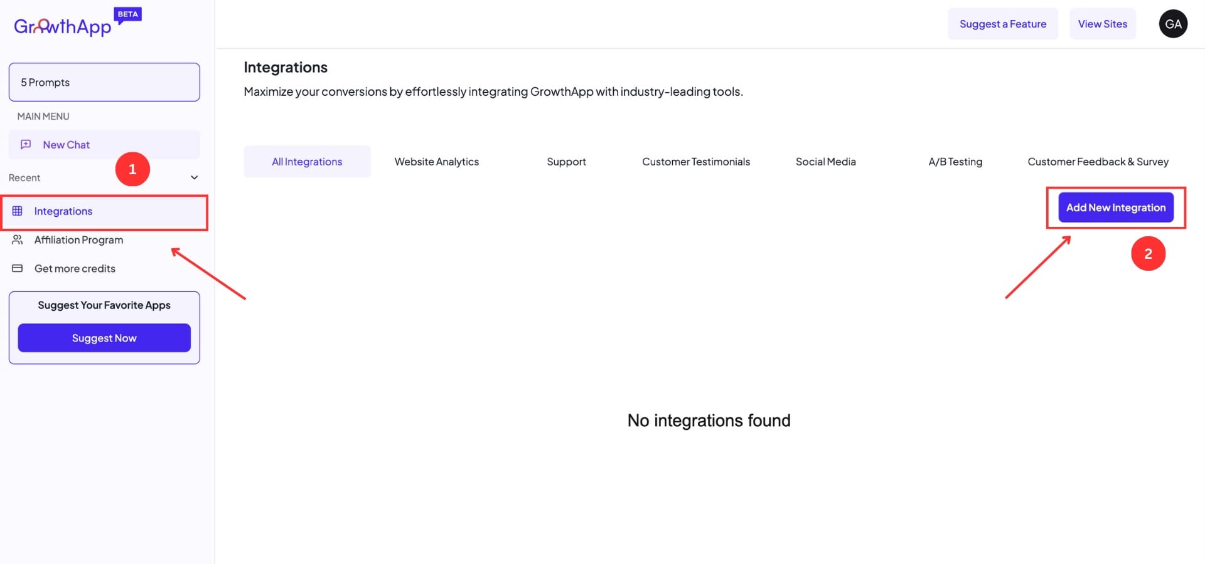Click the 'No integrations found' message
The height and width of the screenshot is (564, 1205).
[709, 420]
